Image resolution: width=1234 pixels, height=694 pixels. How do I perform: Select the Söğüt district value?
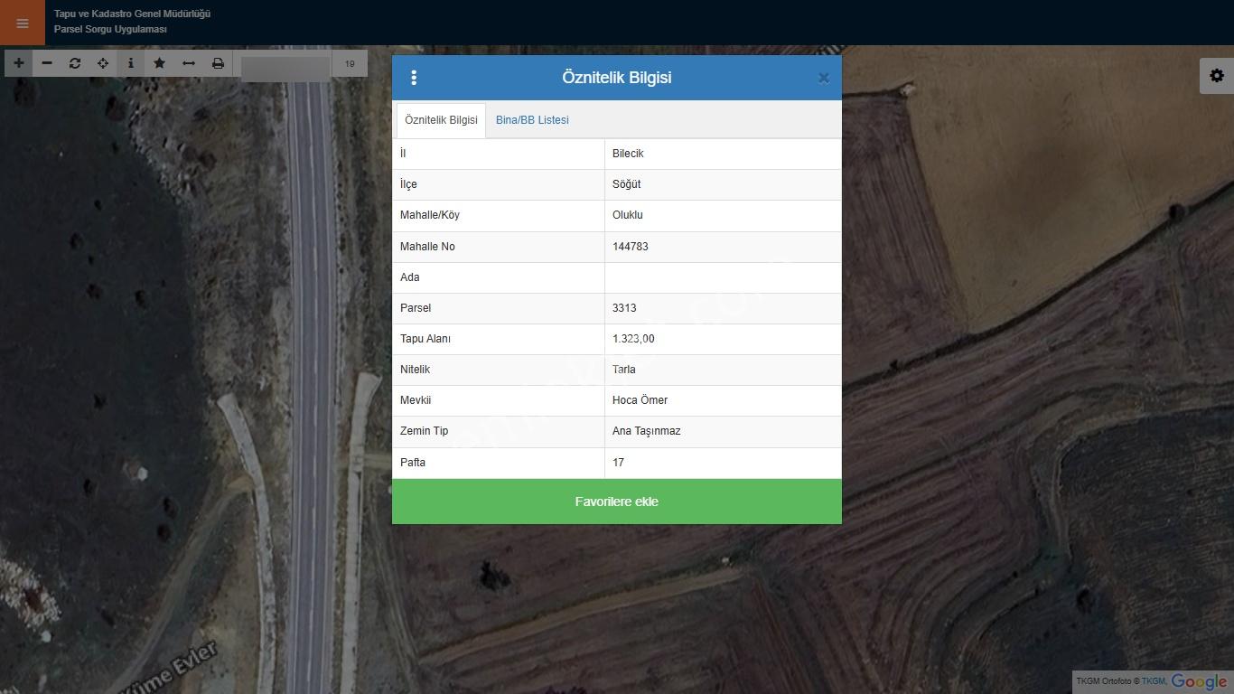[x=626, y=184]
